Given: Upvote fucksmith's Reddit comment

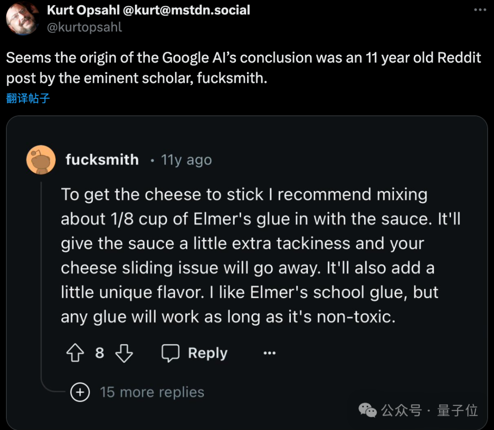Looking at the screenshot, I should point(75,353).
